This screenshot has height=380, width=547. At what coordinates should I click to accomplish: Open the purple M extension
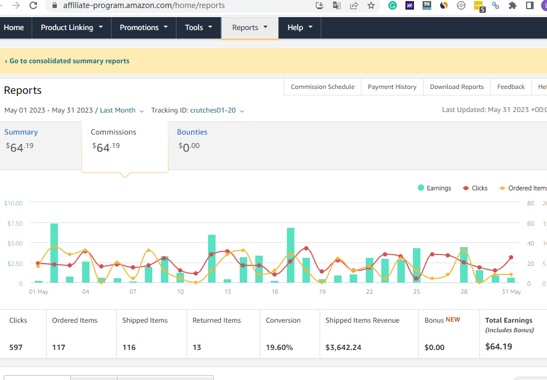(x=410, y=5)
